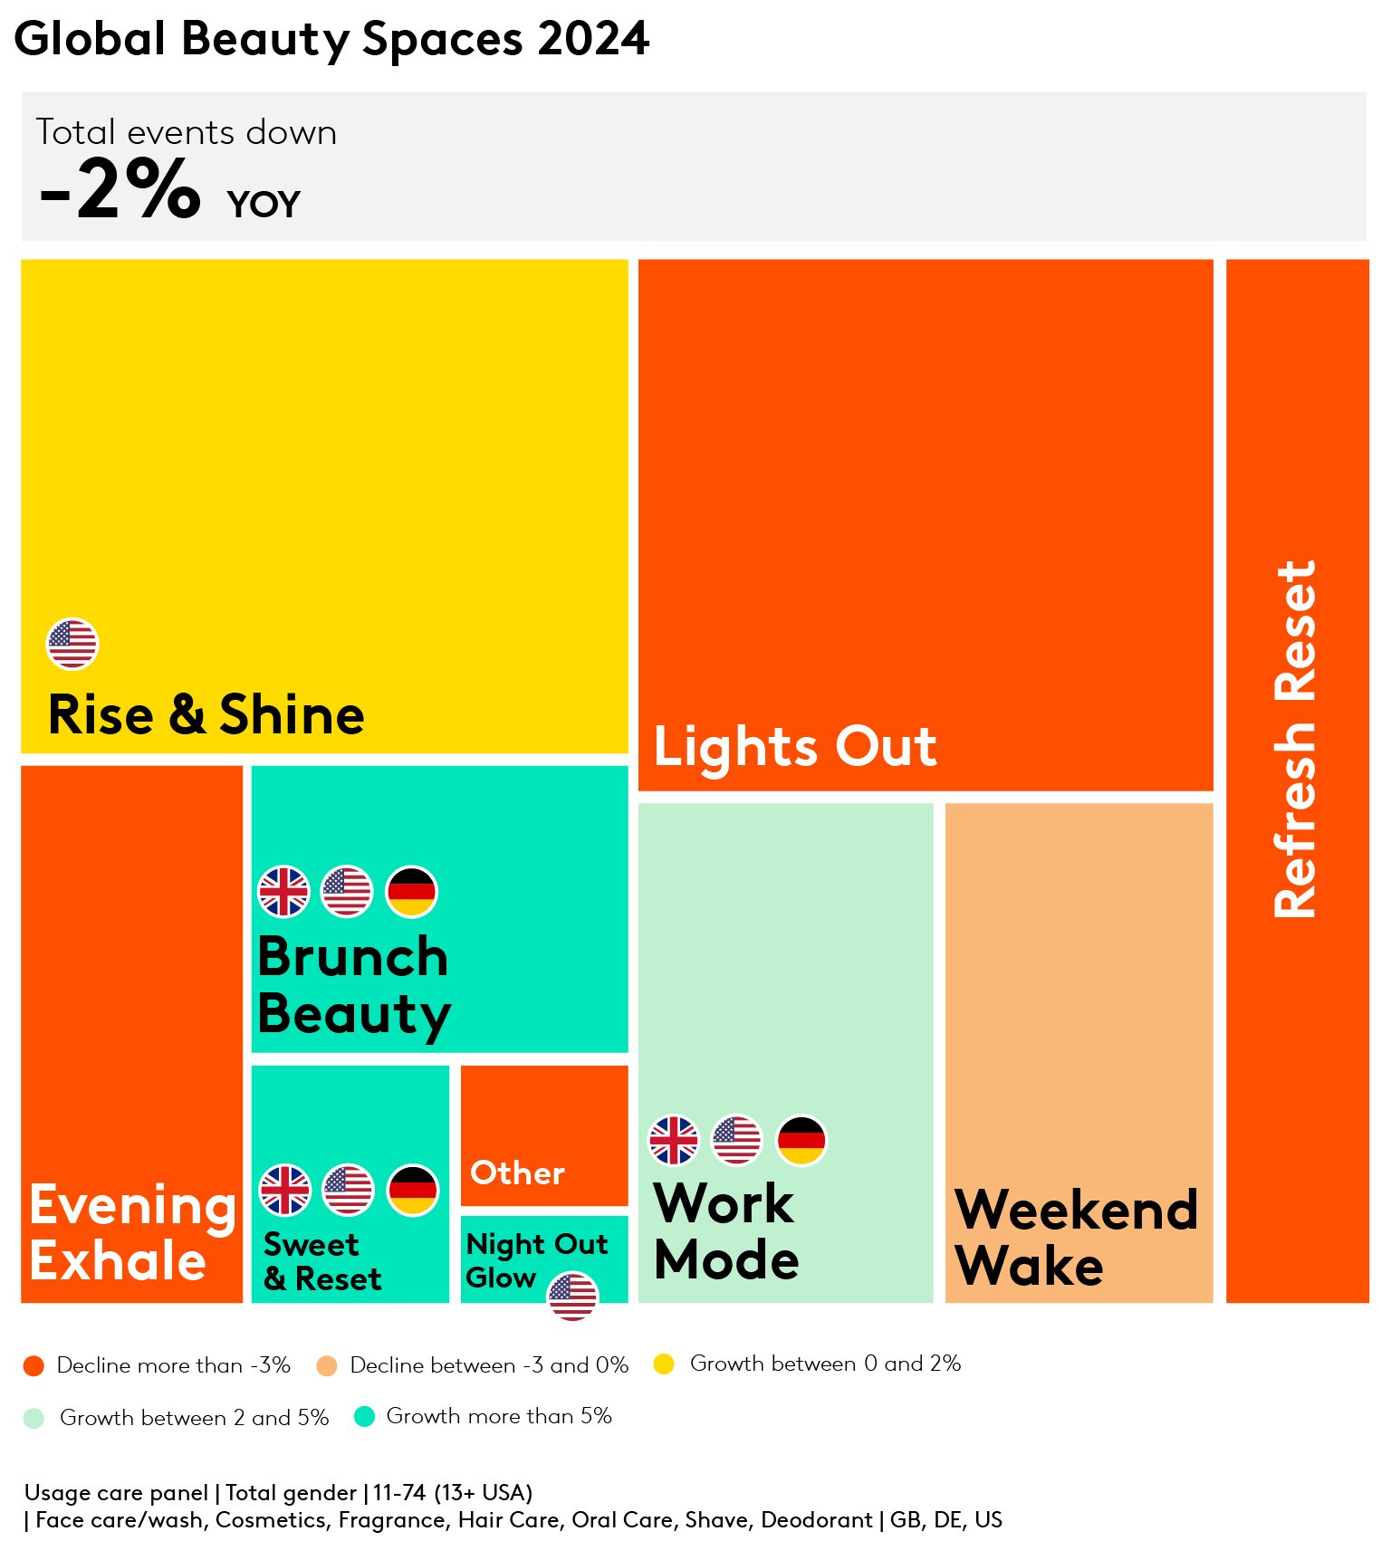The width and height of the screenshot is (1391, 1541).
Task: Click the German flag in Work Mode
Action: click(801, 1140)
